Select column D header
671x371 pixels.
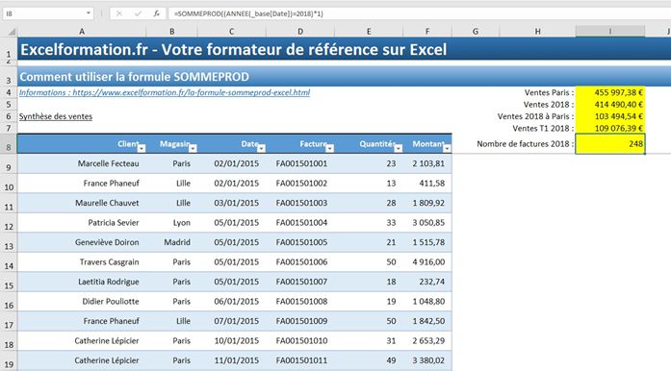(300, 31)
